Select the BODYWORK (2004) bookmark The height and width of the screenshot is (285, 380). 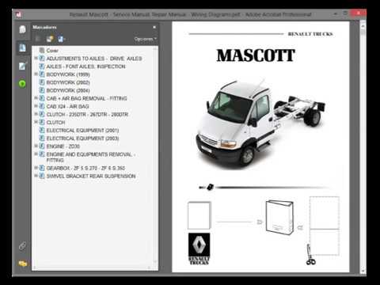coord(68,90)
